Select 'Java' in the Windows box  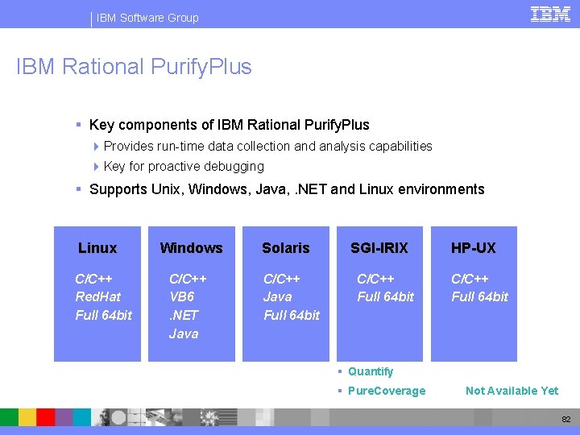184,333
